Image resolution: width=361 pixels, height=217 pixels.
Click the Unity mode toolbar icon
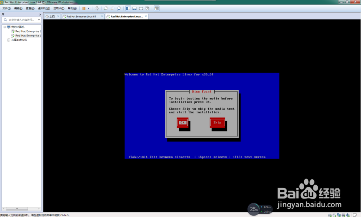click(147, 8)
